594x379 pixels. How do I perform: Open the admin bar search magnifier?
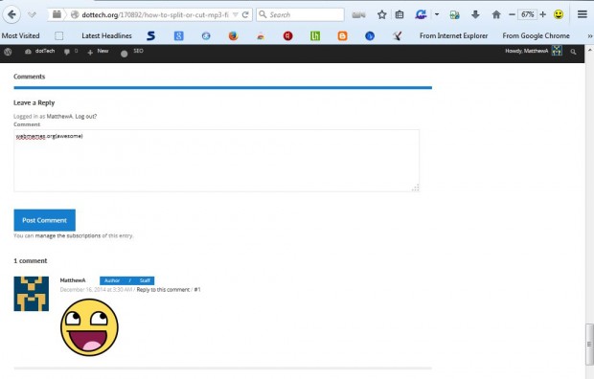[x=574, y=52]
